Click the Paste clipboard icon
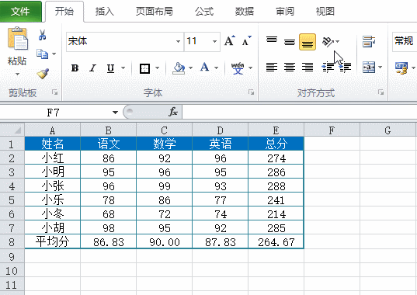This screenshot has height=295, width=417. 18,39
